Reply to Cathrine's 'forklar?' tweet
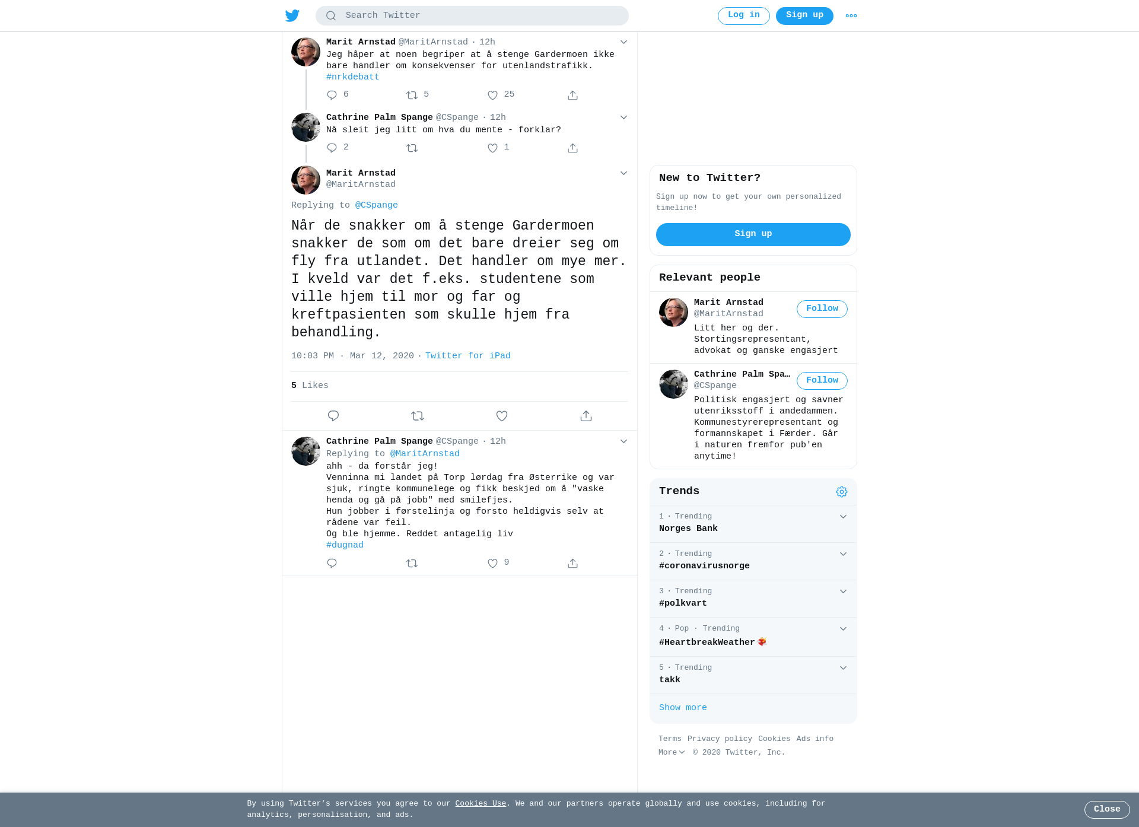This screenshot has width=1139, height=827. point(332,148)
